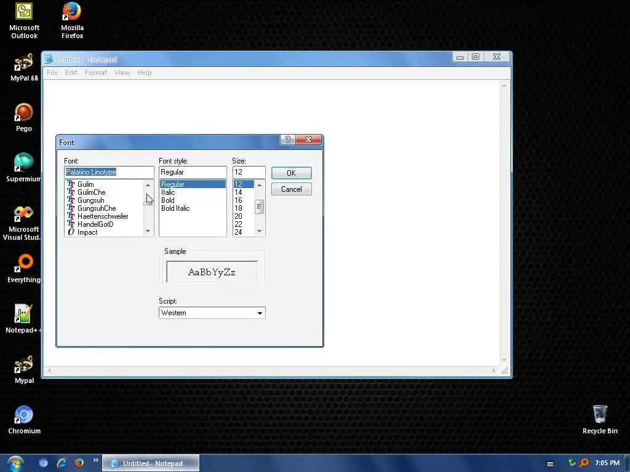Open MyPal 68 desktop shortcut
630x472 pixels.
[24, 68]
